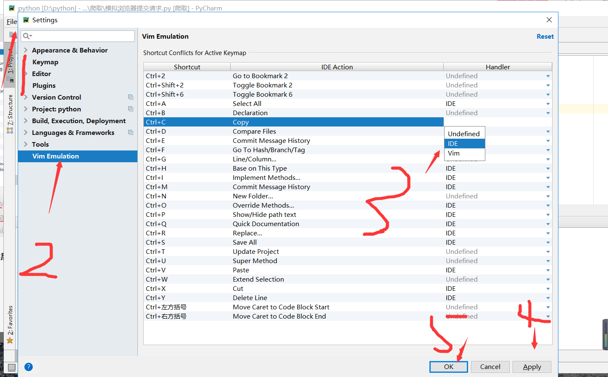Viewport: 608px width, 377px height.
Task: Open the File menu
Action: pos(11,21)
